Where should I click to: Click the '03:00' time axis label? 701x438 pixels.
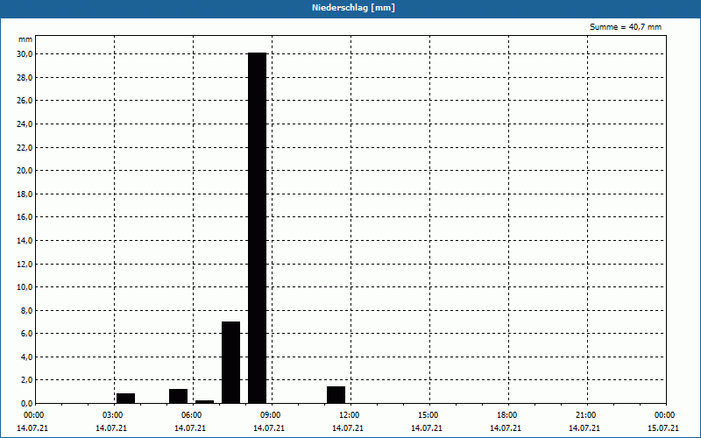(x=113, y=415)
